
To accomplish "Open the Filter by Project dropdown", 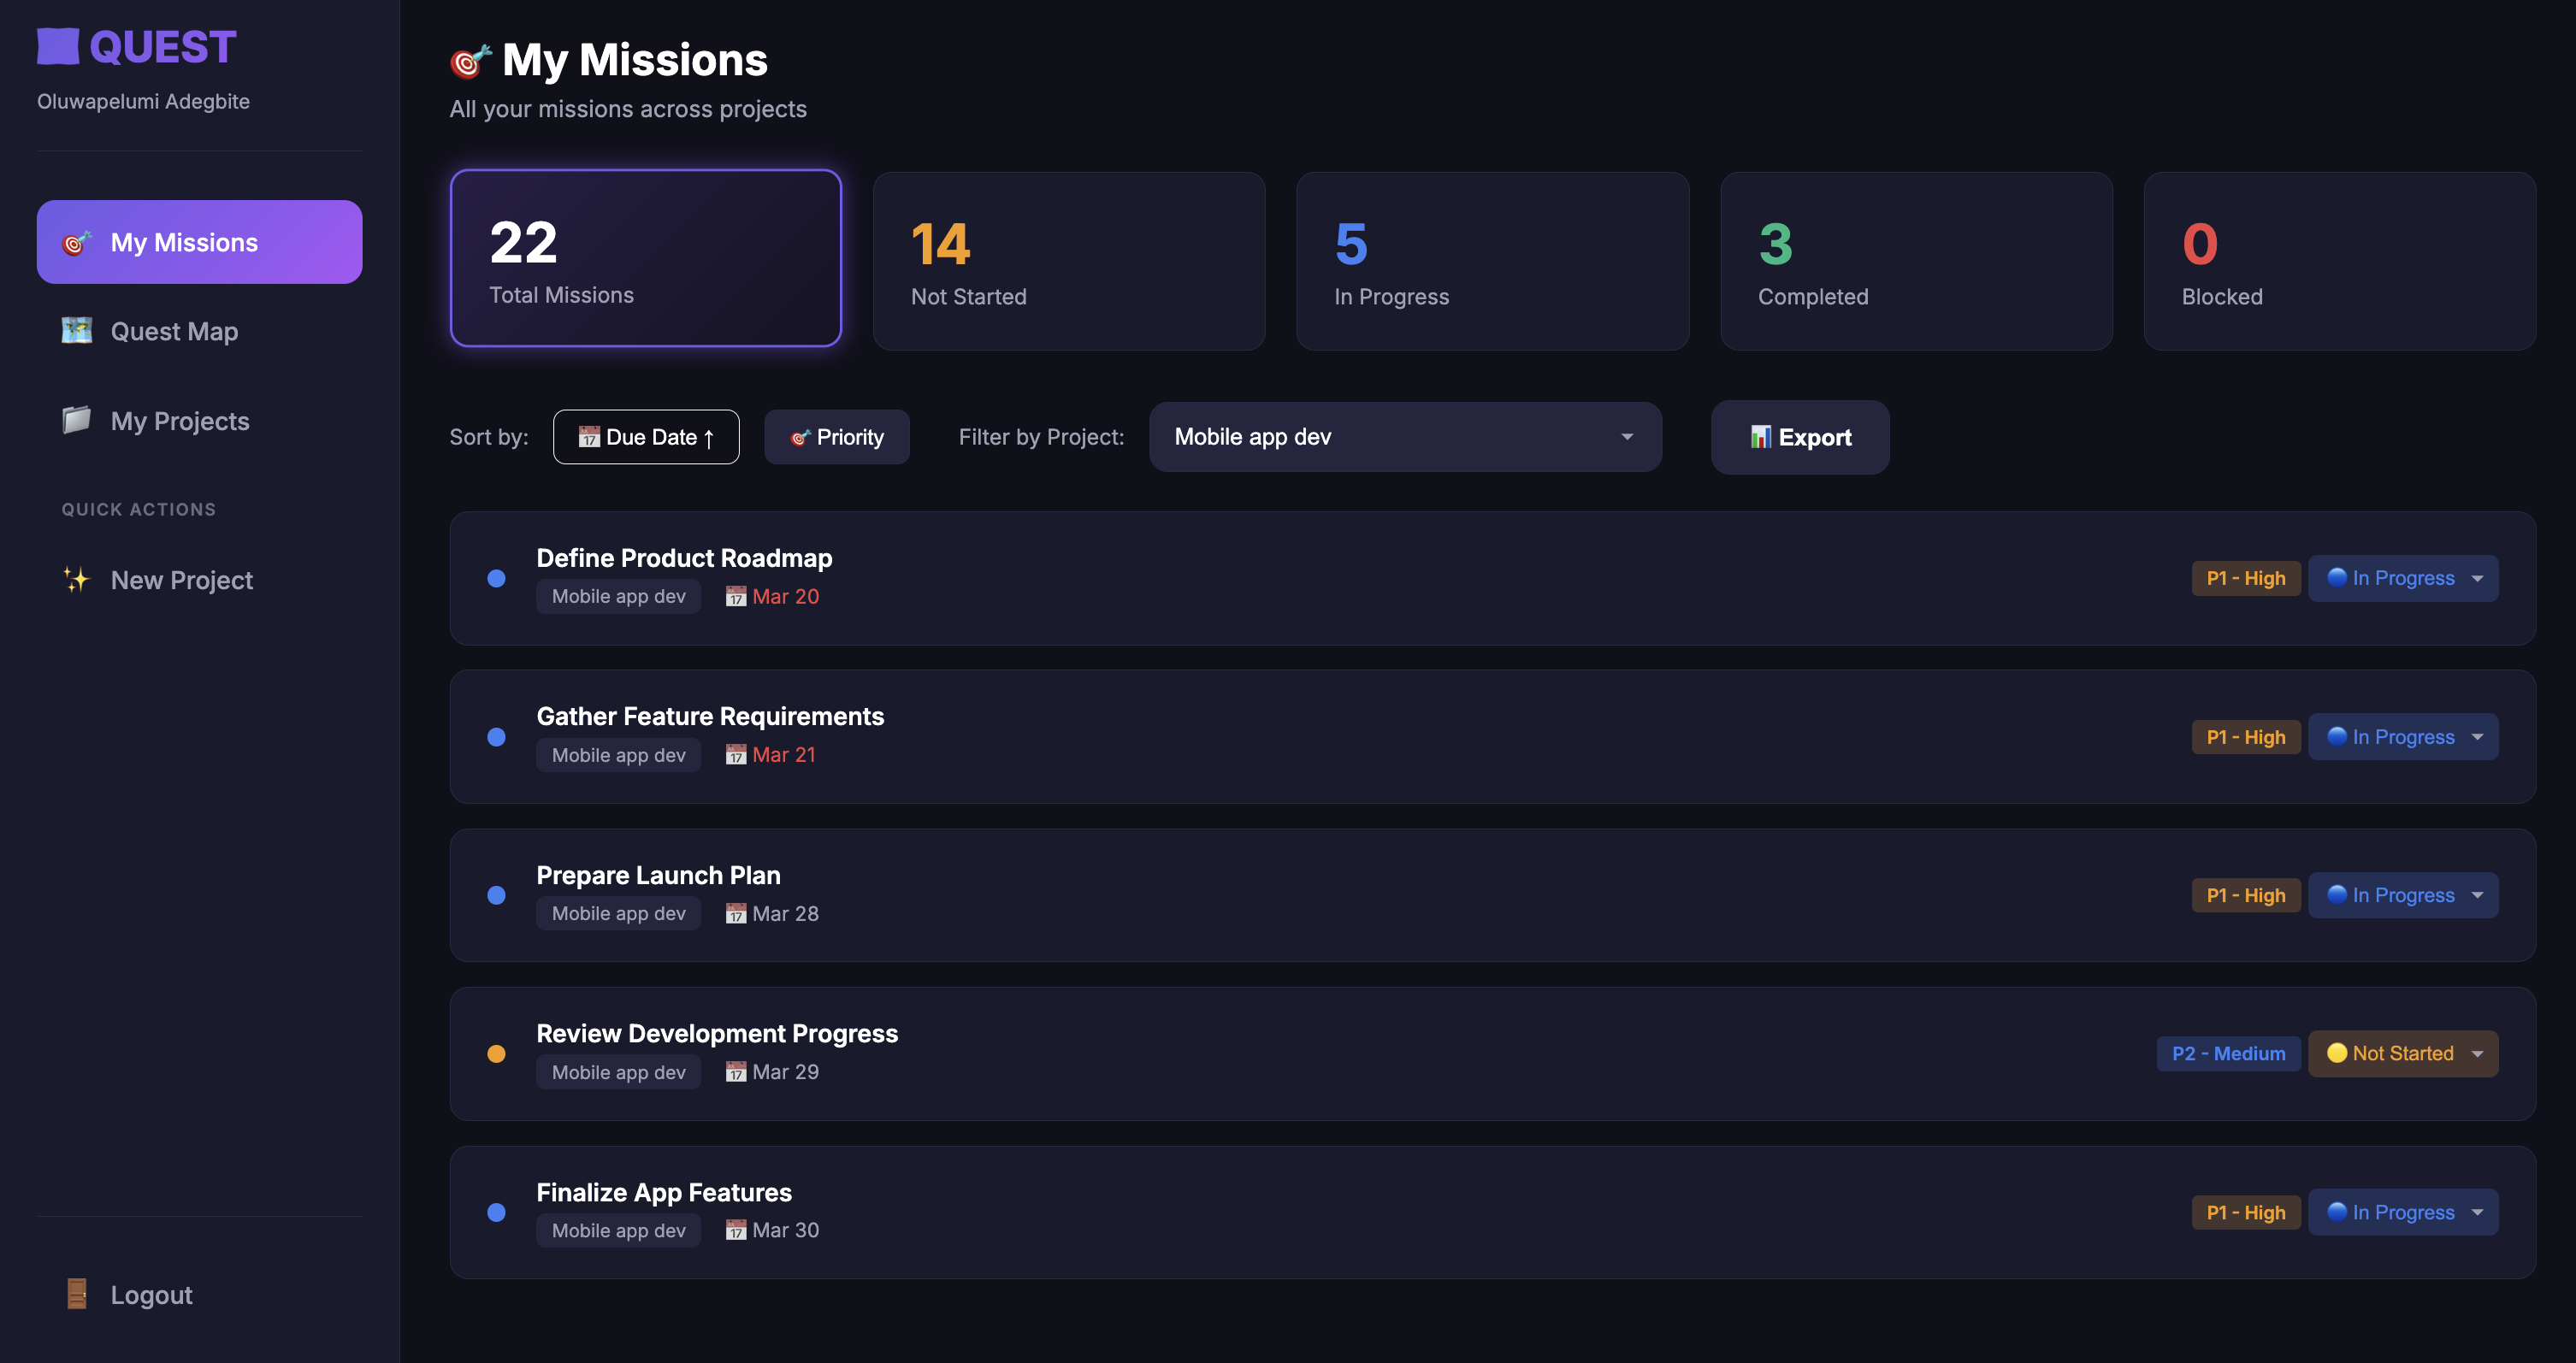I will 1404,437.
